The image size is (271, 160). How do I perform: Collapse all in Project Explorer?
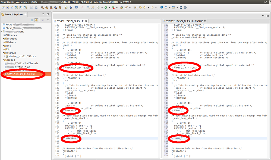[32, 20]
